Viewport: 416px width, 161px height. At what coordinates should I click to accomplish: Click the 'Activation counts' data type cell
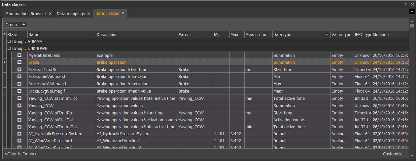(x=301, y=120)
